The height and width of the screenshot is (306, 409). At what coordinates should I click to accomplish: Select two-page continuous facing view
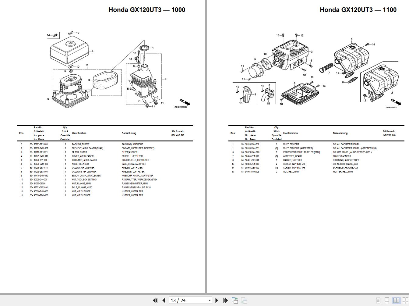click(405, 300)
